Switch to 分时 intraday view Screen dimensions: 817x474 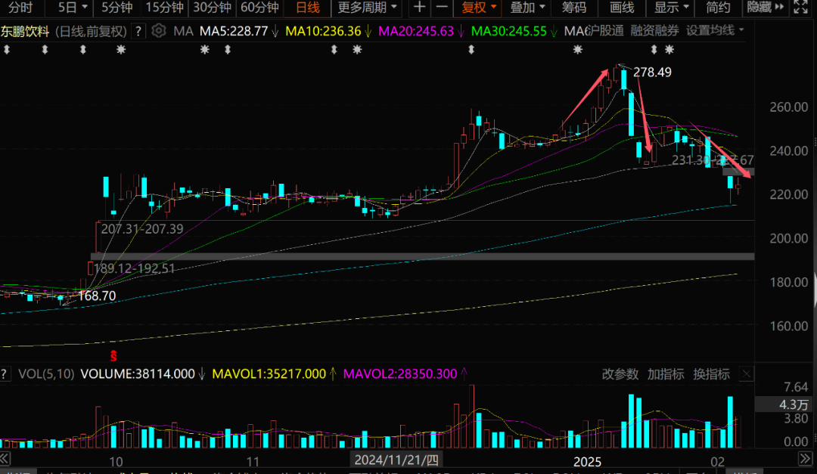20,8
